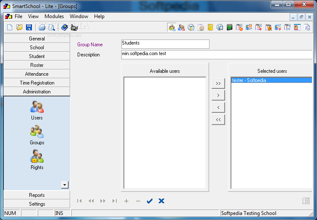Screen dimensions: 317x220
Task: Open the Attendance sidebar section
Action: pos(37,74)
